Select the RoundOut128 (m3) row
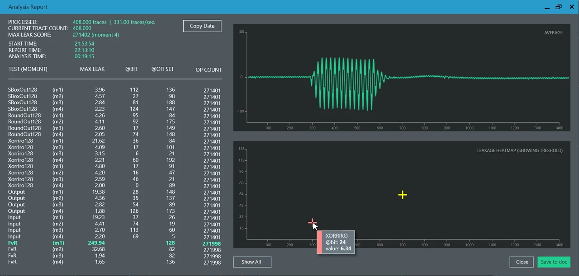This screenshot has height=276, width=579. (x=115, y=128)
